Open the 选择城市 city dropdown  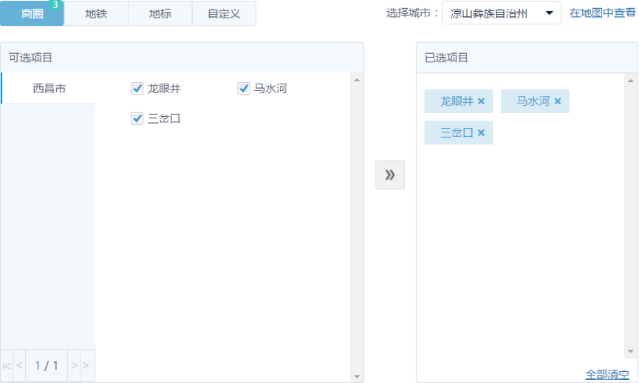[501, 13]
